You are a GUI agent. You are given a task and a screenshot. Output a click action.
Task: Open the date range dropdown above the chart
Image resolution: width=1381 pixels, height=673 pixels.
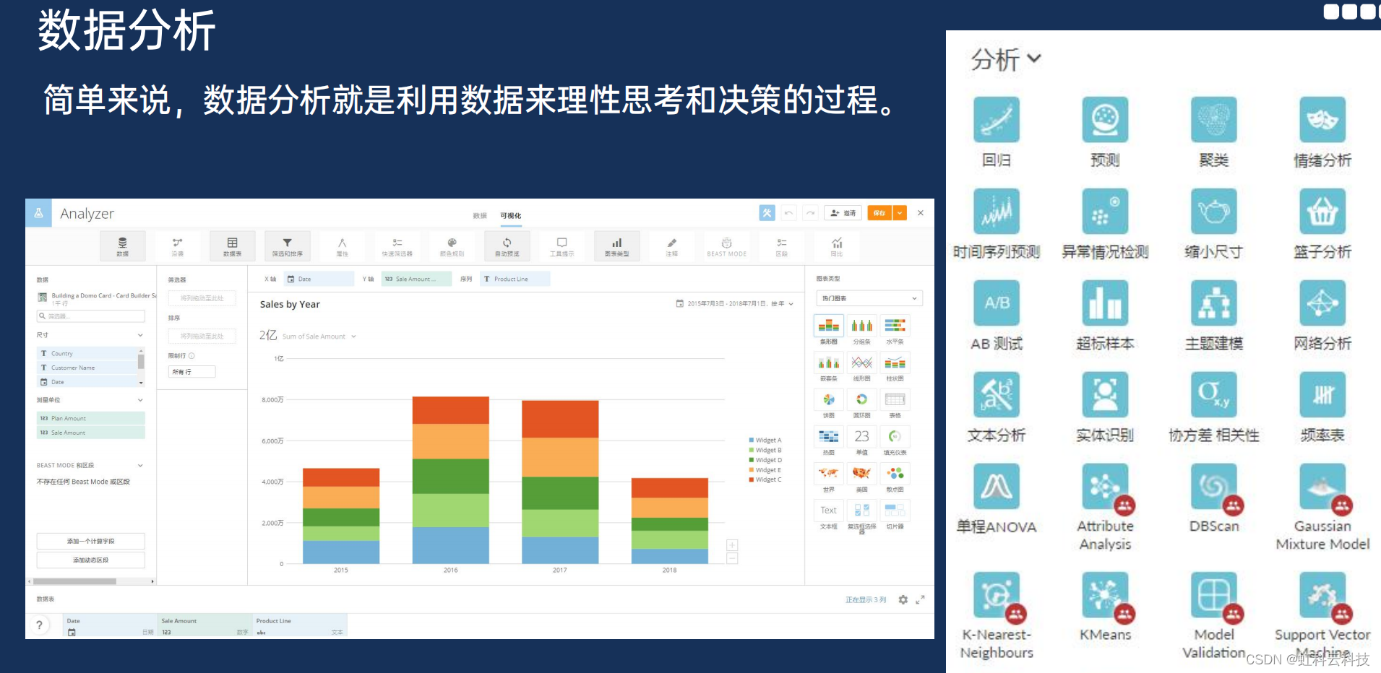[735, 304]
